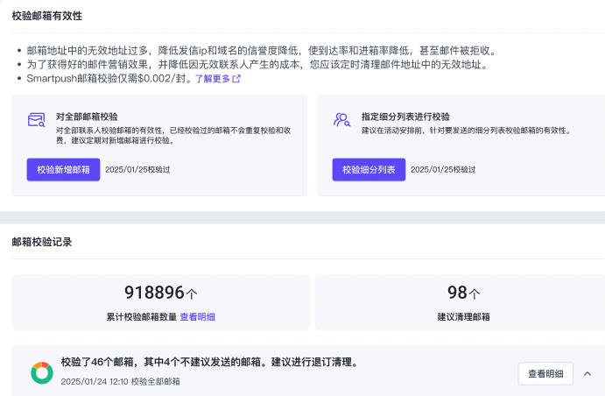Open the 了解更多 link
The width and height of the screenshot is (605, 396).
tap(211, 79)
